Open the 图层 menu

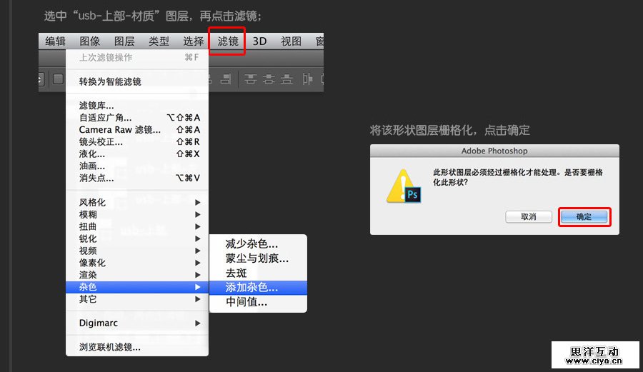[124, 41]
